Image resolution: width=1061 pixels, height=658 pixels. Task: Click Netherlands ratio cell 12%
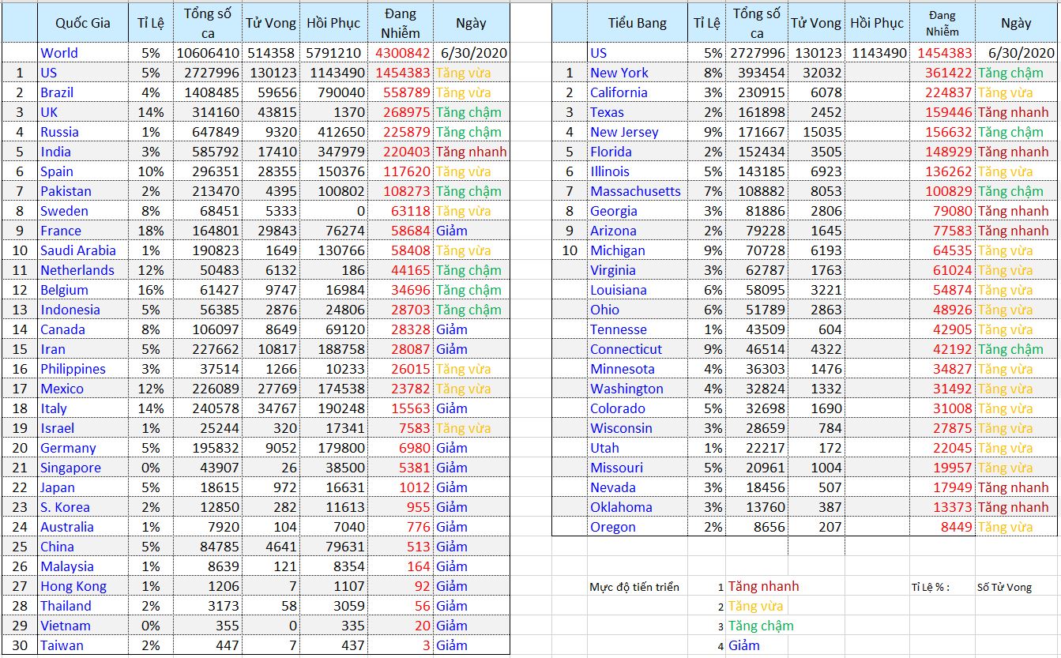(150, 270)
